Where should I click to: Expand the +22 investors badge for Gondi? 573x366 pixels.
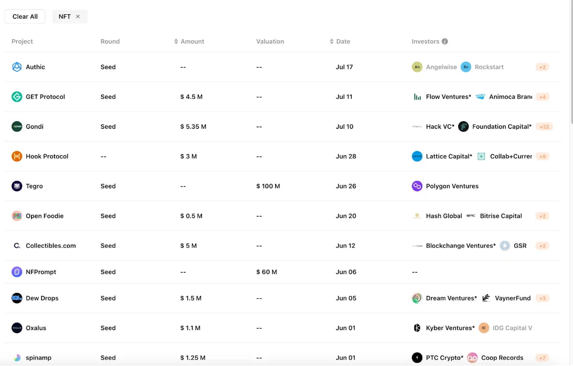[544, 126]
